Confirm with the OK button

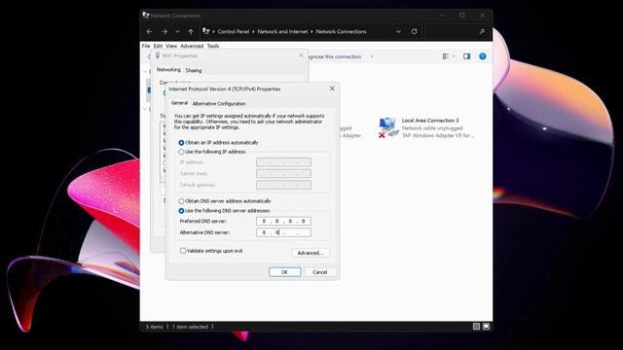pos(284,272)
